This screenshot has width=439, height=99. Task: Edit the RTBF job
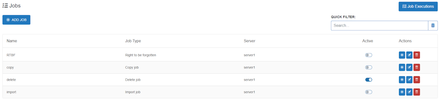coord(409,55)
